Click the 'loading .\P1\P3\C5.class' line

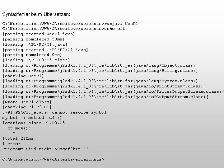pos(36,60)
